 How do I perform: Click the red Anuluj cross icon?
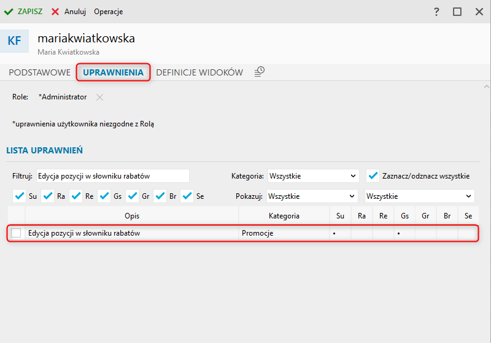tap(55, 12)
